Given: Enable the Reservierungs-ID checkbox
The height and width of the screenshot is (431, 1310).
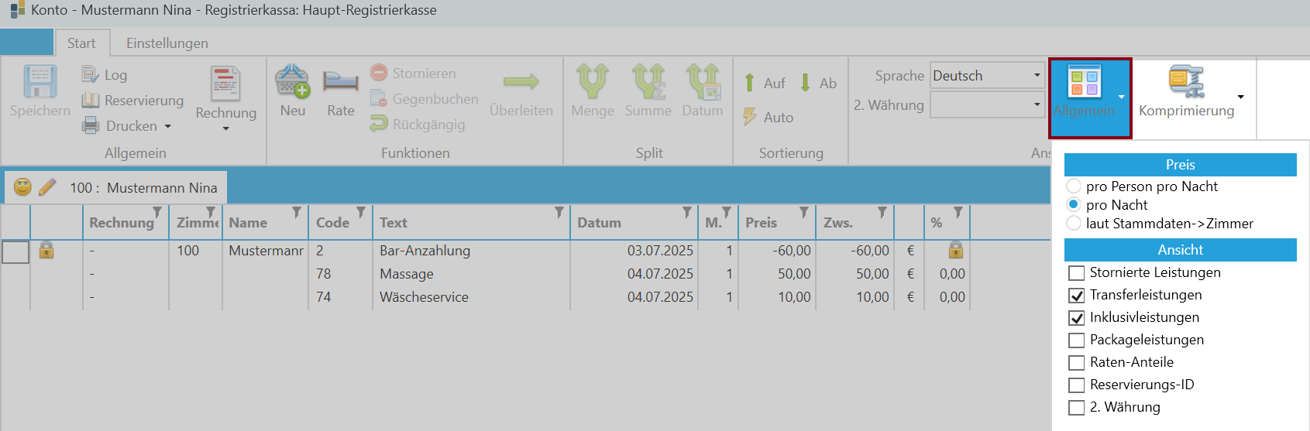Looking at the screenshot, I should 1076,385.
